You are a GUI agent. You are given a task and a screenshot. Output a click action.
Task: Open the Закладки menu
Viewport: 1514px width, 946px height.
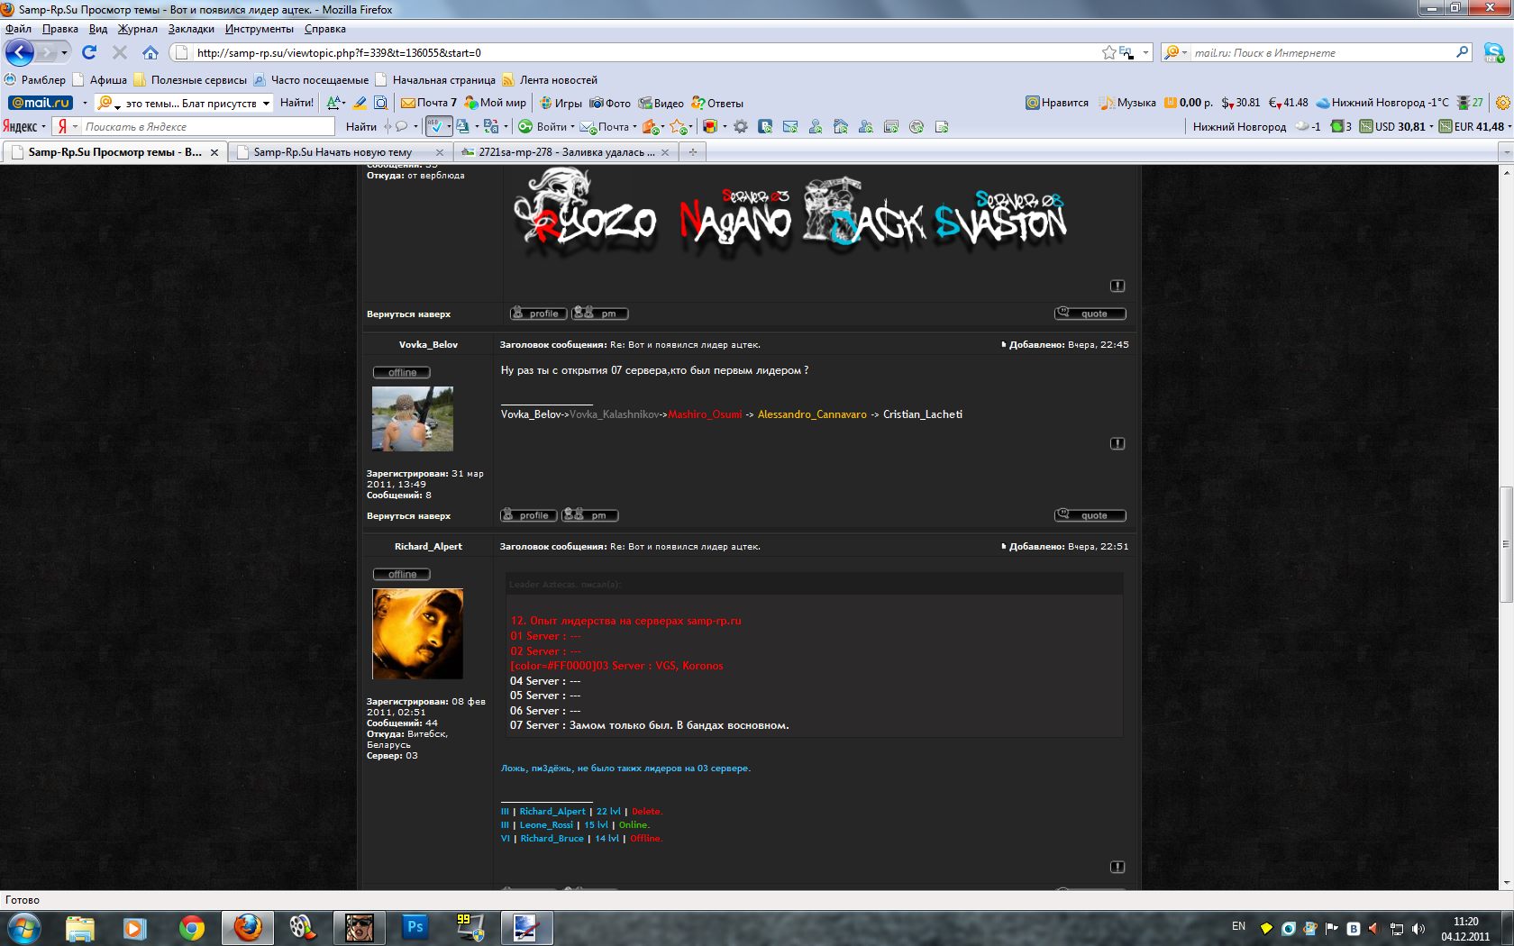(x=191, y=29)
